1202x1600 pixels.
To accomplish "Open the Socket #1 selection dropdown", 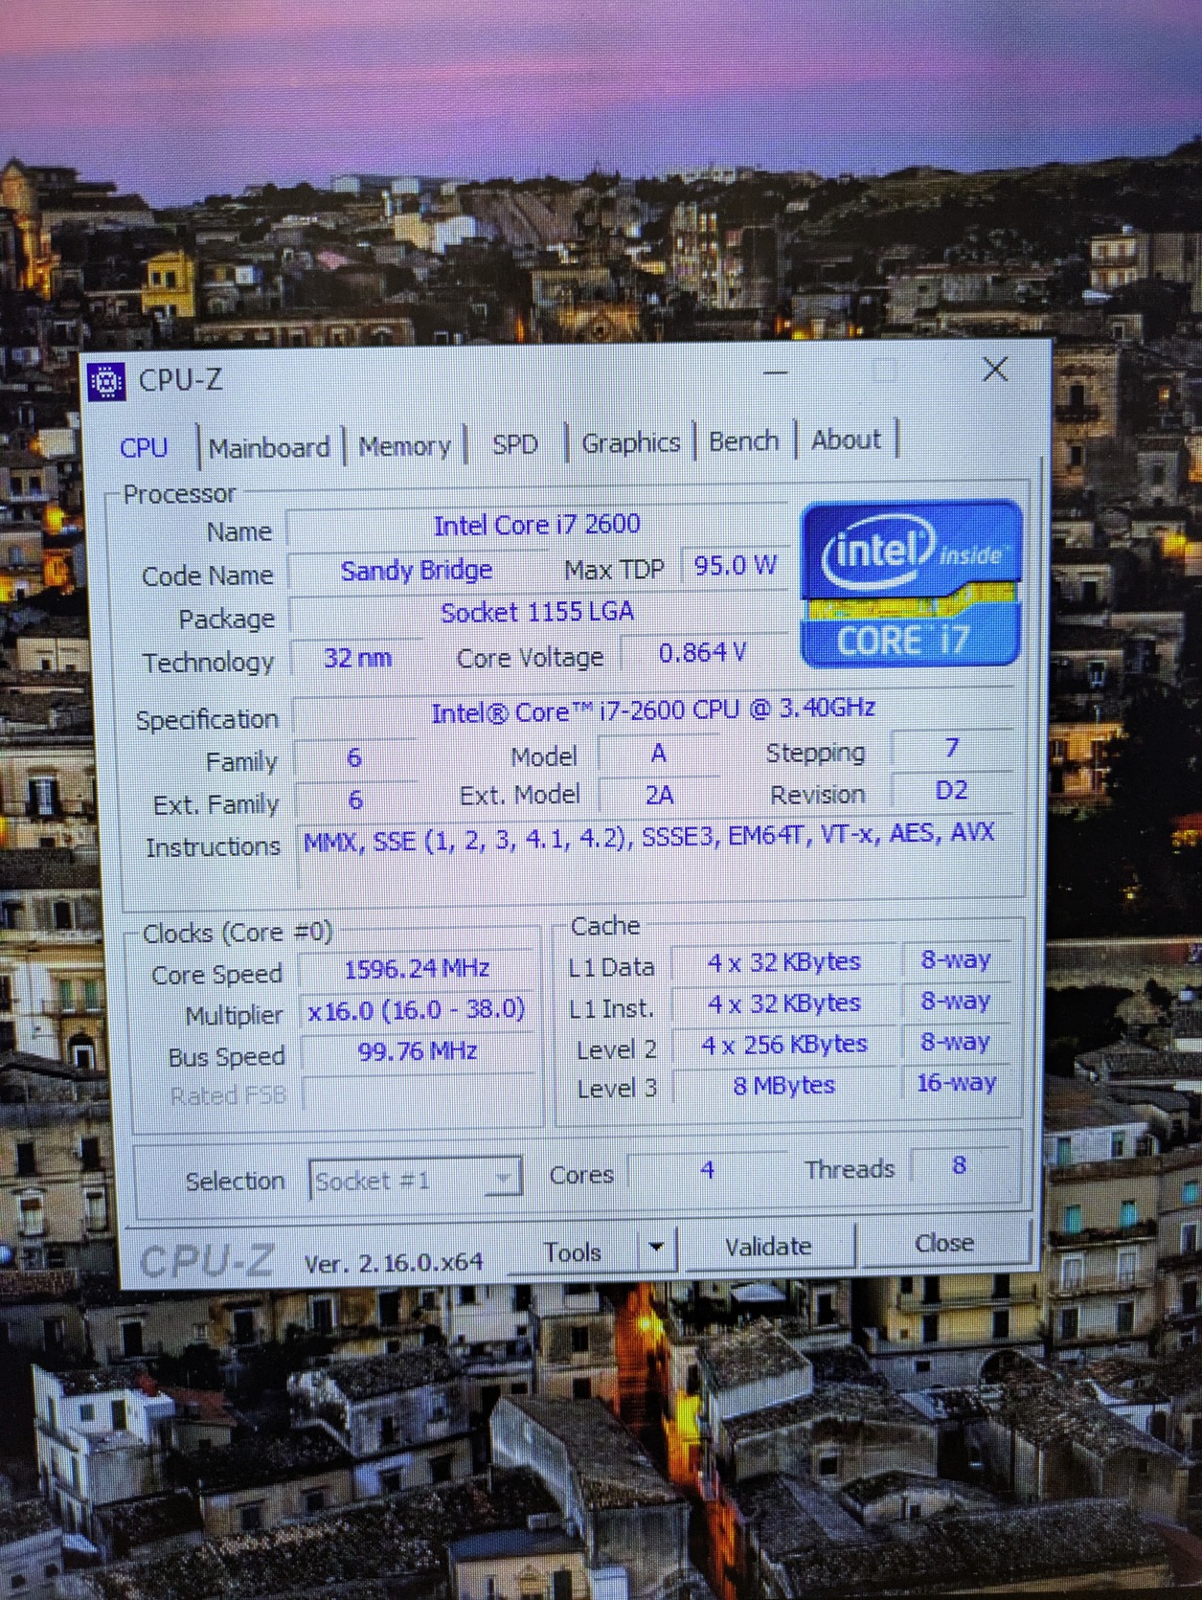I will pos(415,1180).
